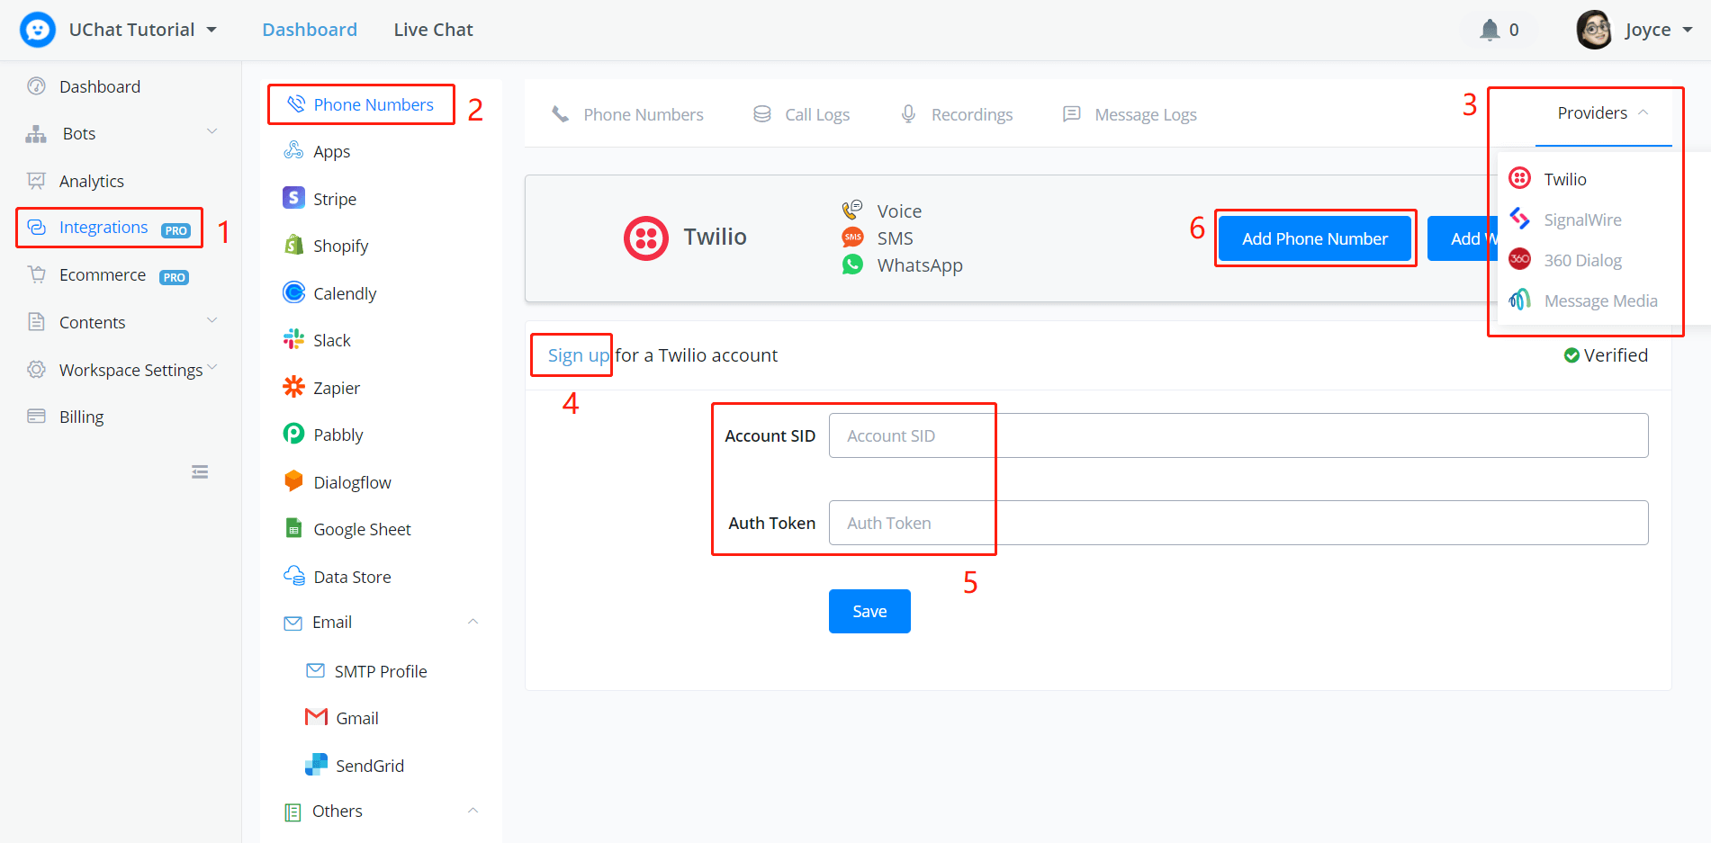Click the Dialogflow icon

pyautogui.click(x=293, y=481)
